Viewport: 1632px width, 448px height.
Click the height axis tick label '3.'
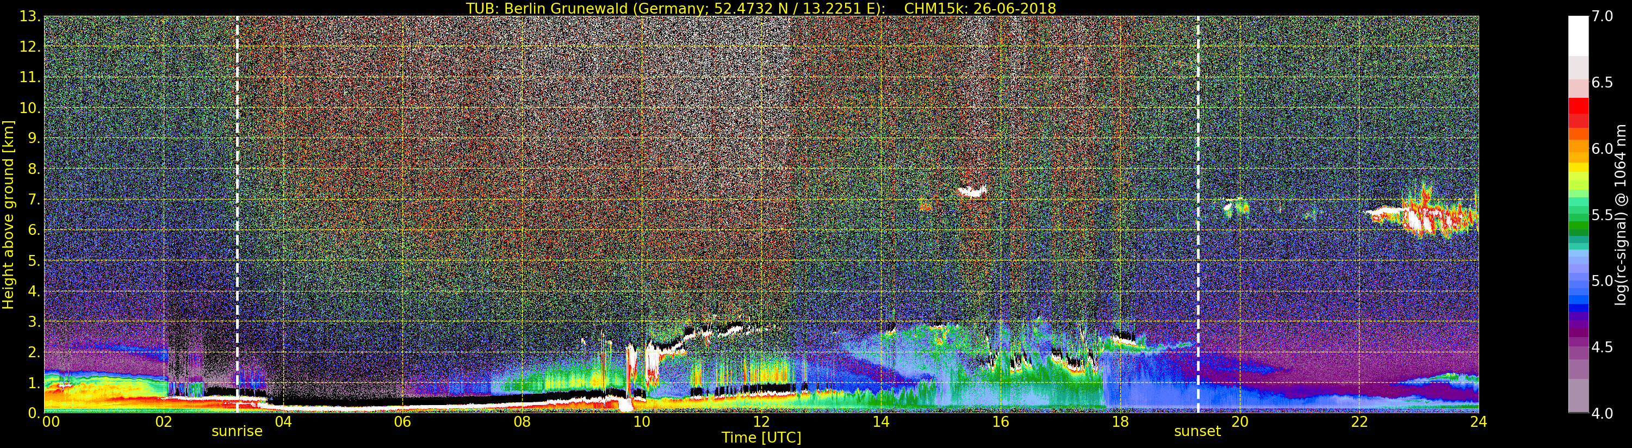(x=33, y=321)
